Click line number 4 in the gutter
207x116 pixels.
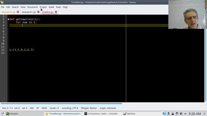click(x=4, y=25)
